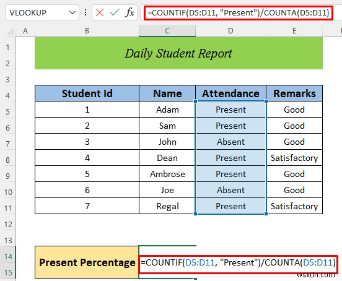Click John's Absent attendance cell
This screenshot has height=281, width=342.
coord(230,142)
